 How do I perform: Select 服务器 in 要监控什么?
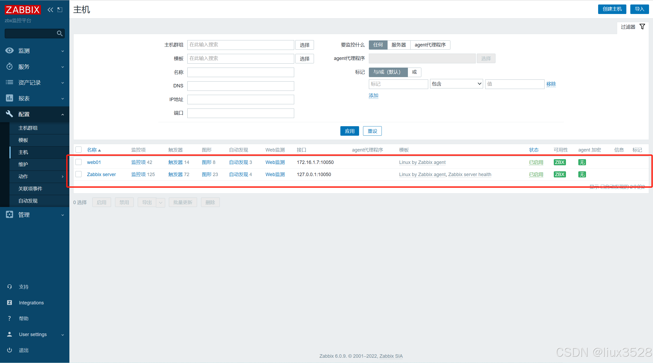pos(399,45)
